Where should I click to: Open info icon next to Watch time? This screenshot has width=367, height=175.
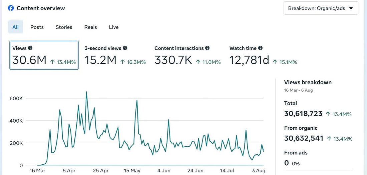[x=260, y=48]
